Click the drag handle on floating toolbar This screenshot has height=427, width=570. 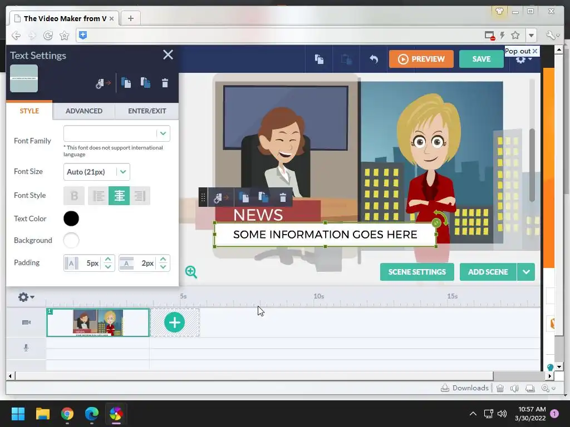click(203, 197)
